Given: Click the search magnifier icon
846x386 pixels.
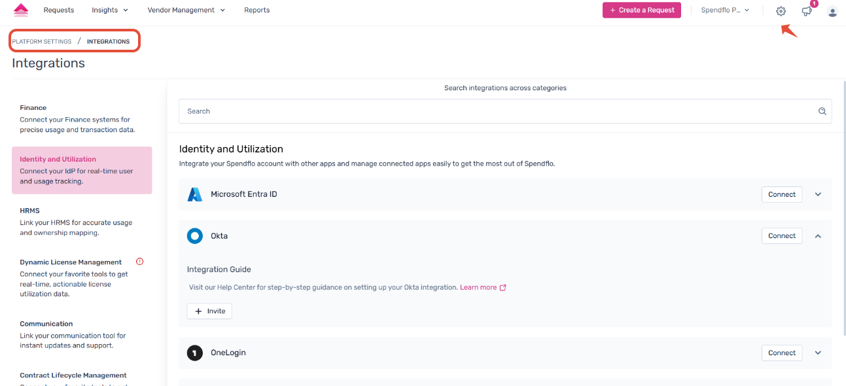Looking at the screenshot, I should 822,111.
